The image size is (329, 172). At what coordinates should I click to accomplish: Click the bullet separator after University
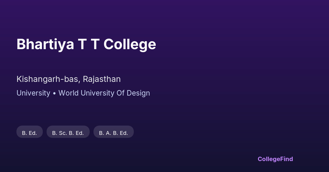(x=54, y=93)
